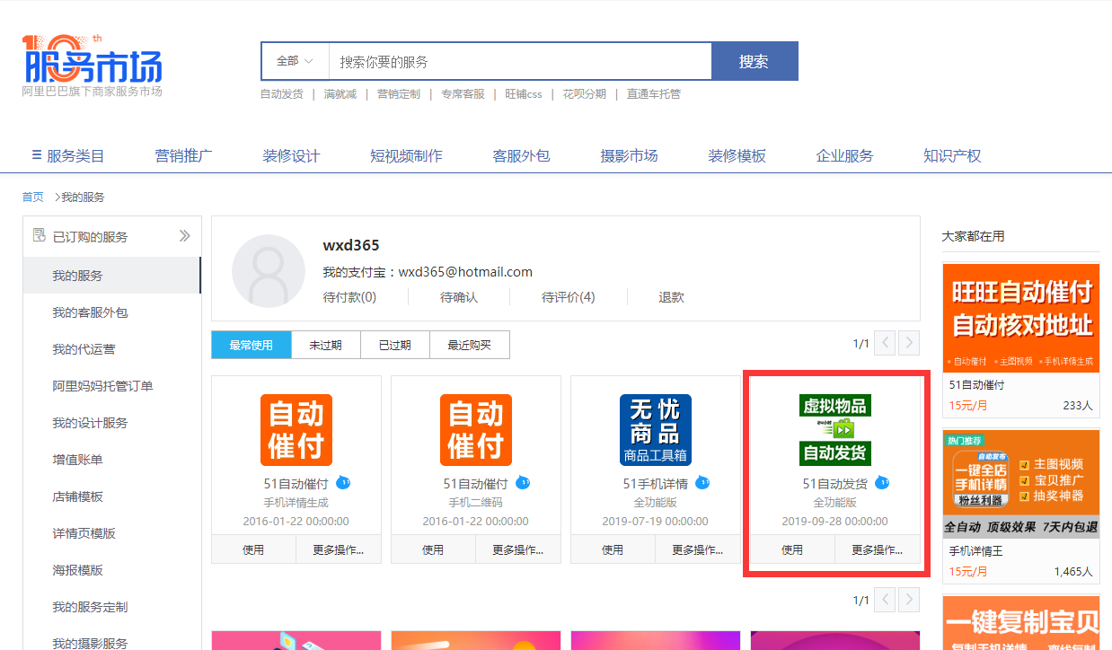Go to 摄影市场 navigation item
Screen dimensions: 1112x650
pos(630,155)
